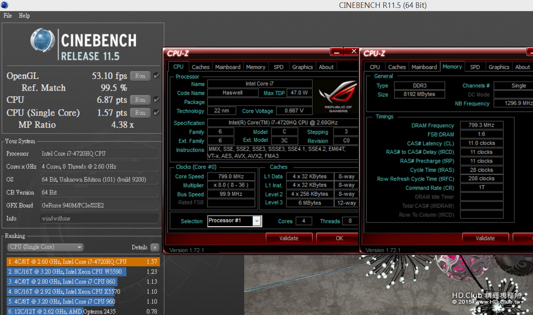Open the CPU (Single Core) ranking dropdown

(45, 247)
